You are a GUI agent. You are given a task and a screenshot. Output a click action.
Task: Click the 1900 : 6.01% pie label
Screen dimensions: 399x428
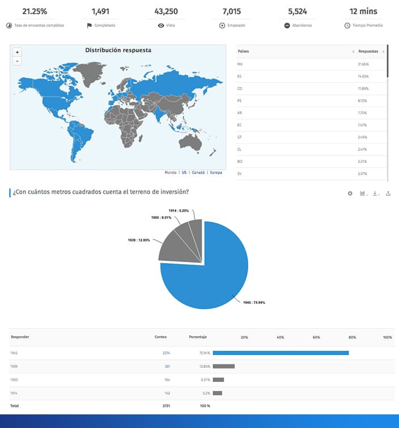tap(162, 217)
